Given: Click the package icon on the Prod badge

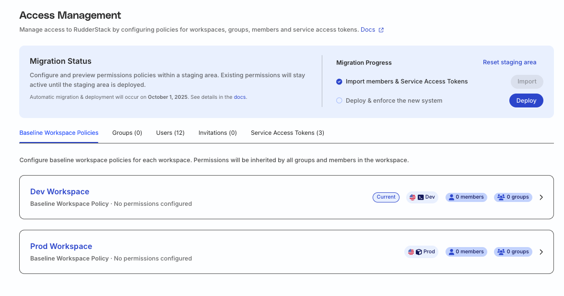Looking at the screenshot, I should point(418,251).
